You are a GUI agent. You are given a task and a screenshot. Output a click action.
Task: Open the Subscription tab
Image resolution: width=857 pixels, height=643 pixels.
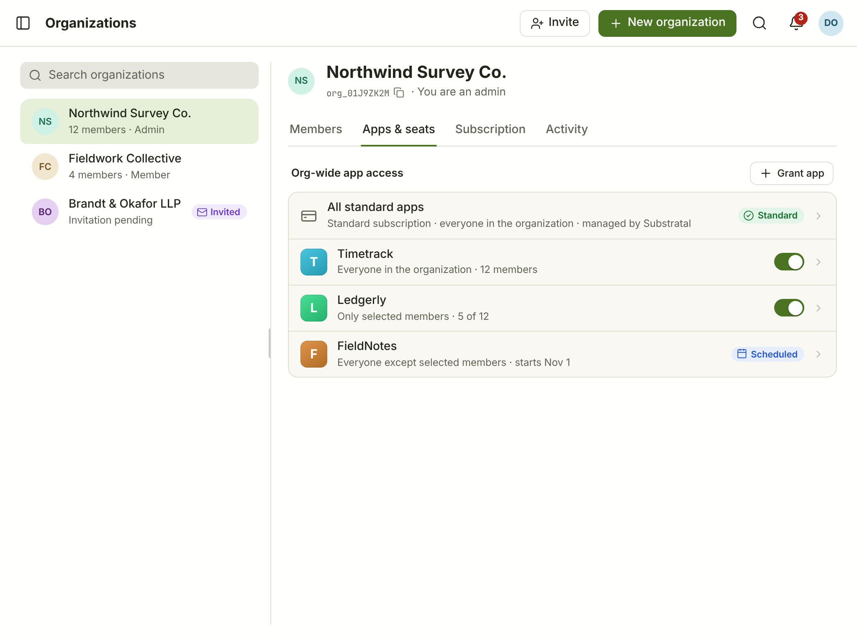[490, 129]
